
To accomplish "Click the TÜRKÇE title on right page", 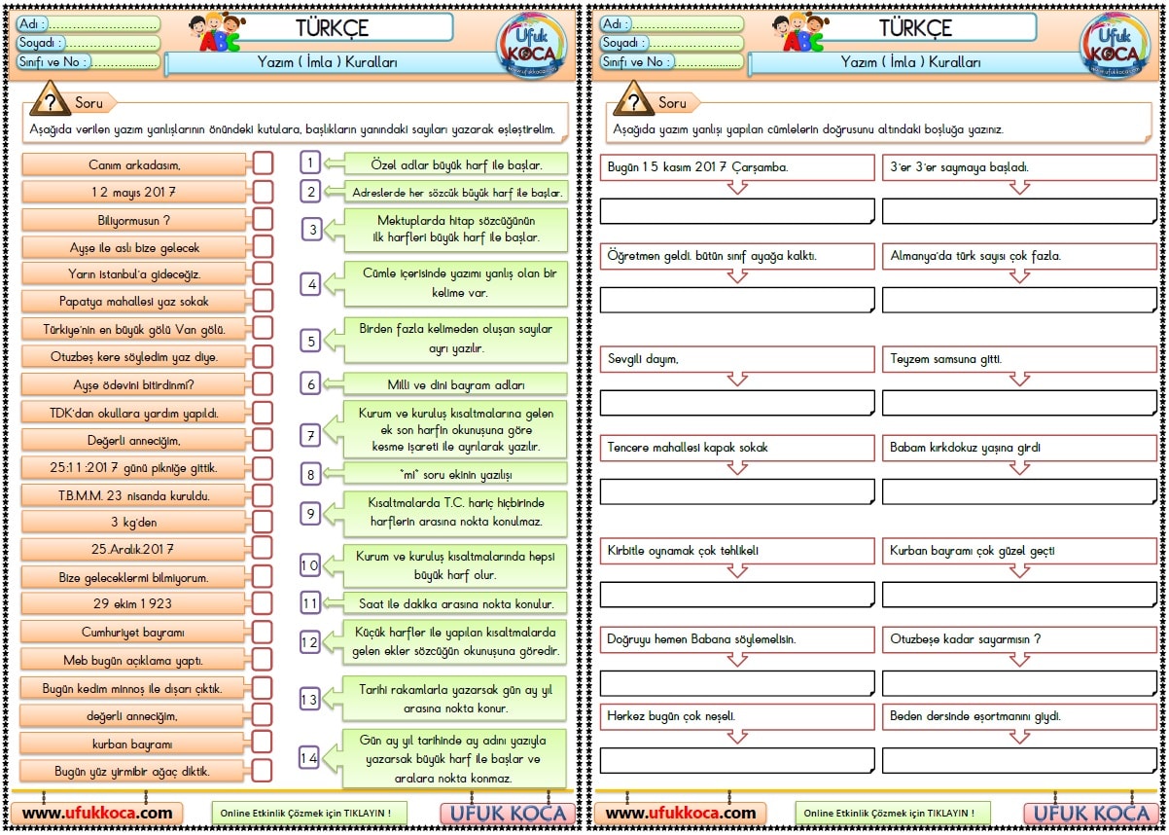I will (915, 27).
